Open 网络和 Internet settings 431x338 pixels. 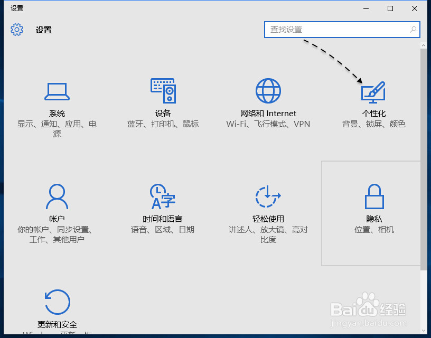pos(268,103)
